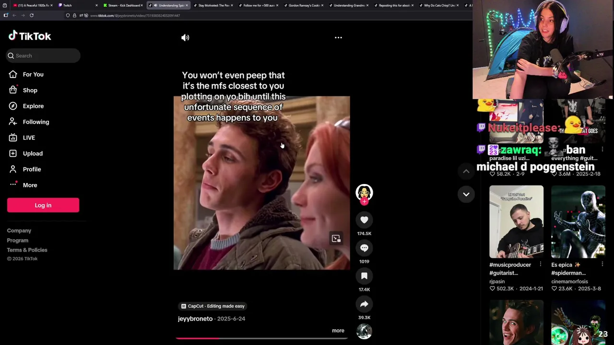Open the smiling man video thumbnail
614x345 pixels.
point(517,322)
